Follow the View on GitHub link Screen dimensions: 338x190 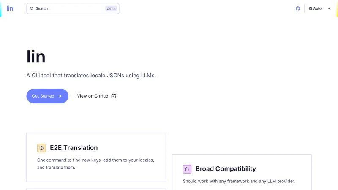(x=93, y=96)
